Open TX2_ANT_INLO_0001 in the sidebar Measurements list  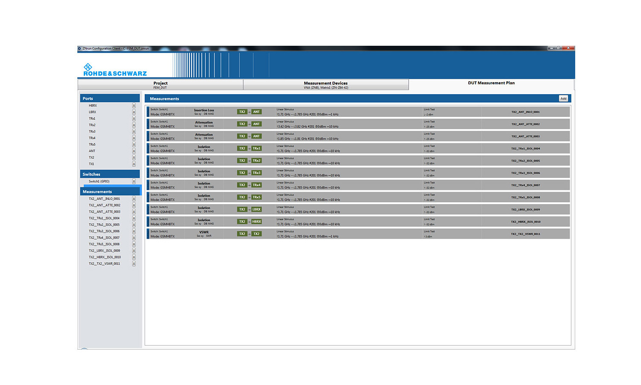pyautogui.click(x=104, y=199)
